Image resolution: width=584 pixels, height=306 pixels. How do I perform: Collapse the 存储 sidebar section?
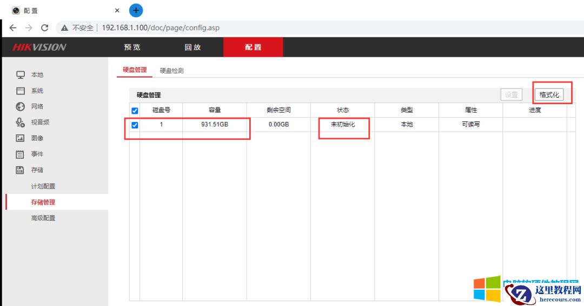(x=37, y=170)
